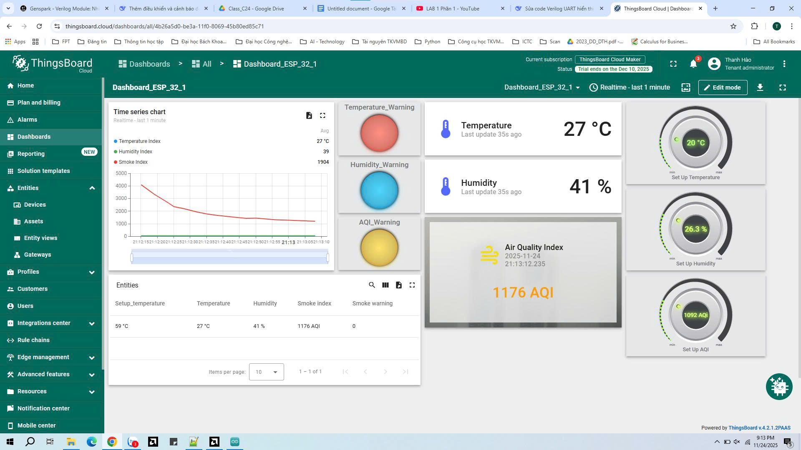The width and height of the screenshot is (801, 450).
Task: Toggle the Smoke Index series legend
Action: 133,162
